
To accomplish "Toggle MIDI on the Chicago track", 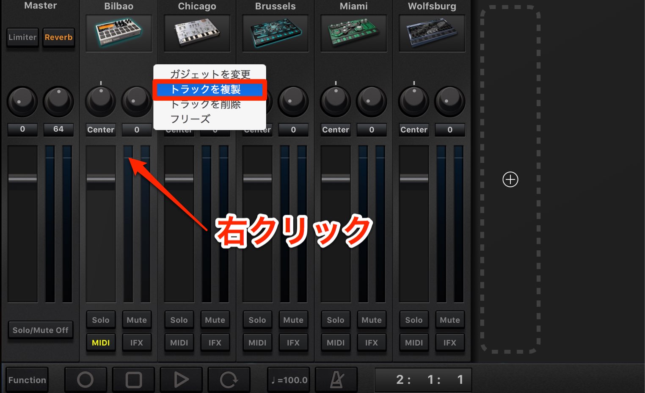I will pyautogui.click(x=179, y=343).
